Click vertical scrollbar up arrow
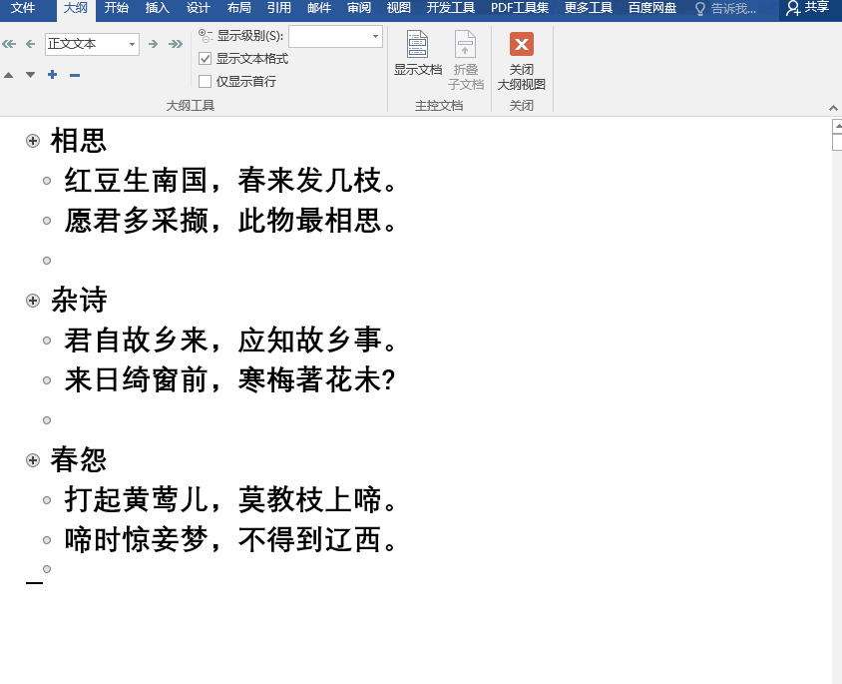The height and width of the screenshot is (684, 842). click(x=837, y=126)
